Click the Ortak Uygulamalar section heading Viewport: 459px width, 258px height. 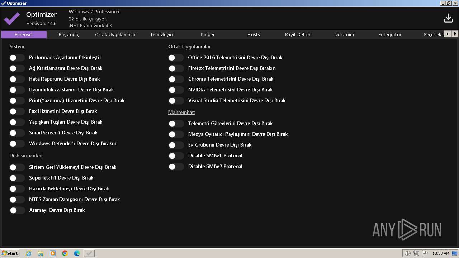pyautogui.click(x=189, y=47)
